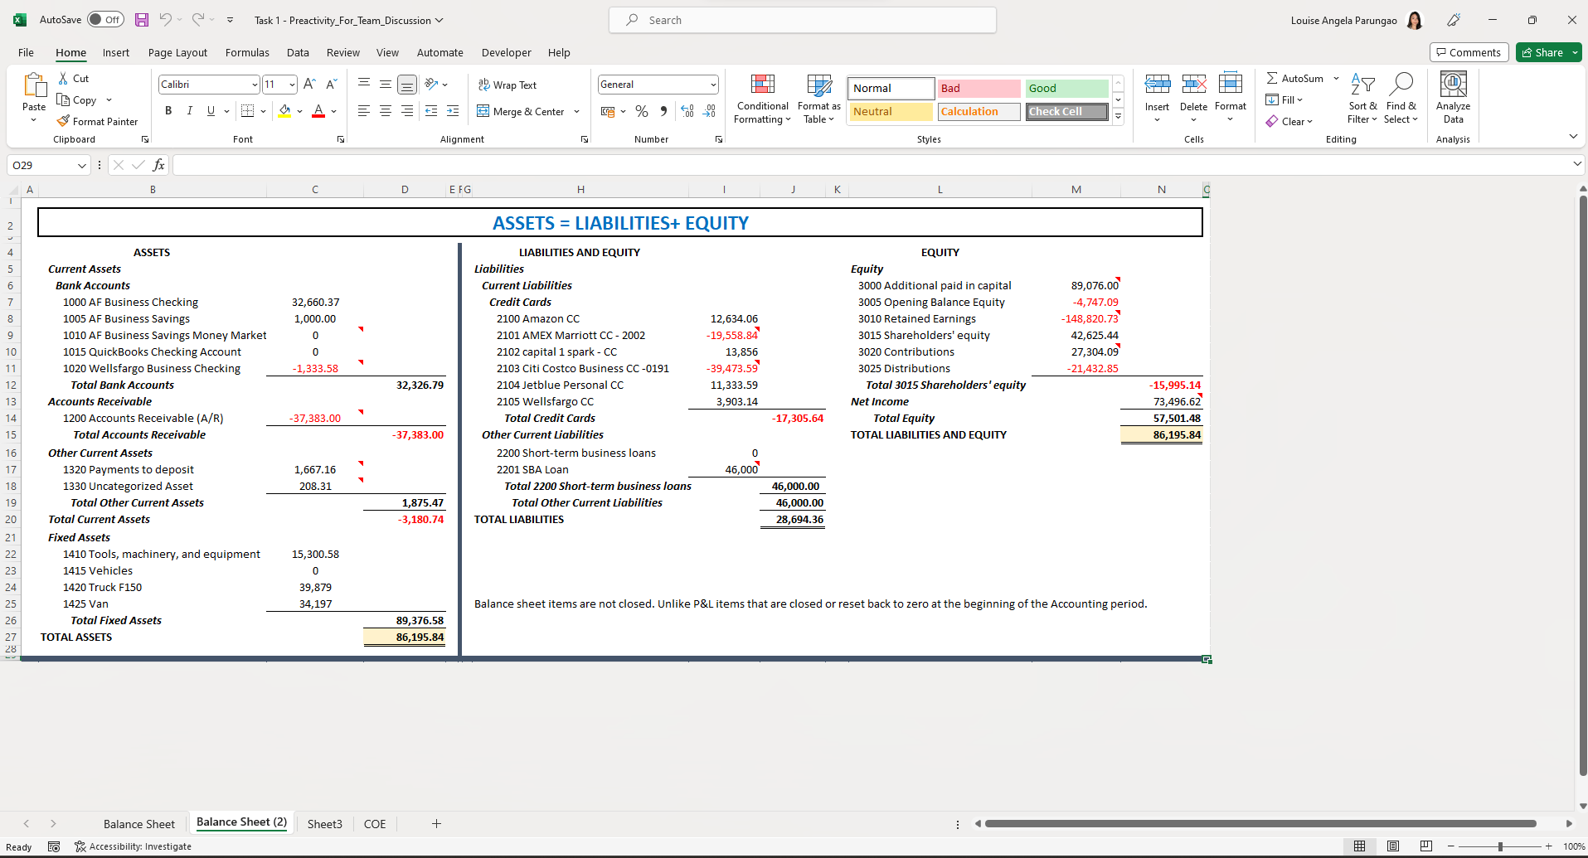
Task: Click the zoom slider handle
Action: click(x=1499, y=846)
